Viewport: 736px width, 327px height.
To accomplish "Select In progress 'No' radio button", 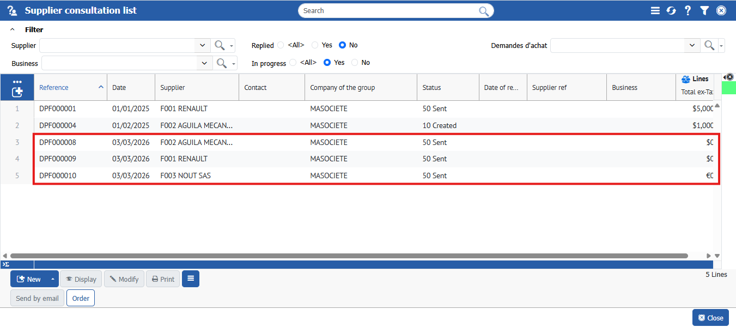I will coord(355,63).
